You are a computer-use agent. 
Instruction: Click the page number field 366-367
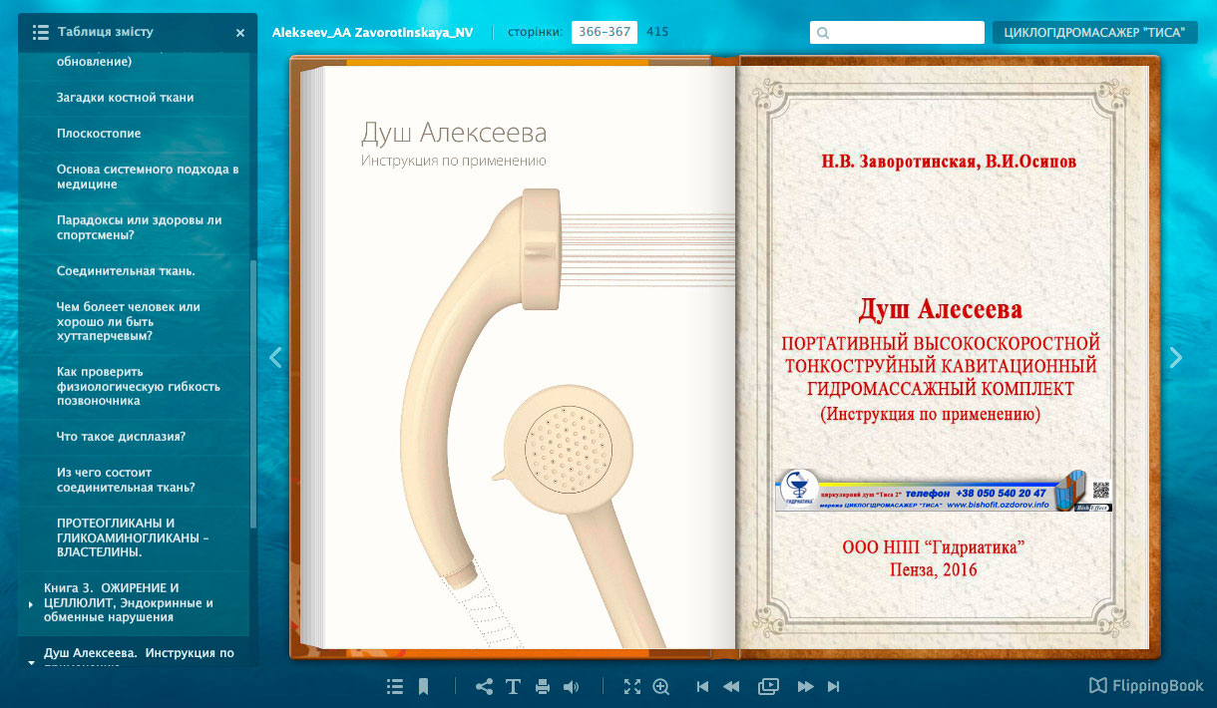pyautogui.click(x=605, y=32)
